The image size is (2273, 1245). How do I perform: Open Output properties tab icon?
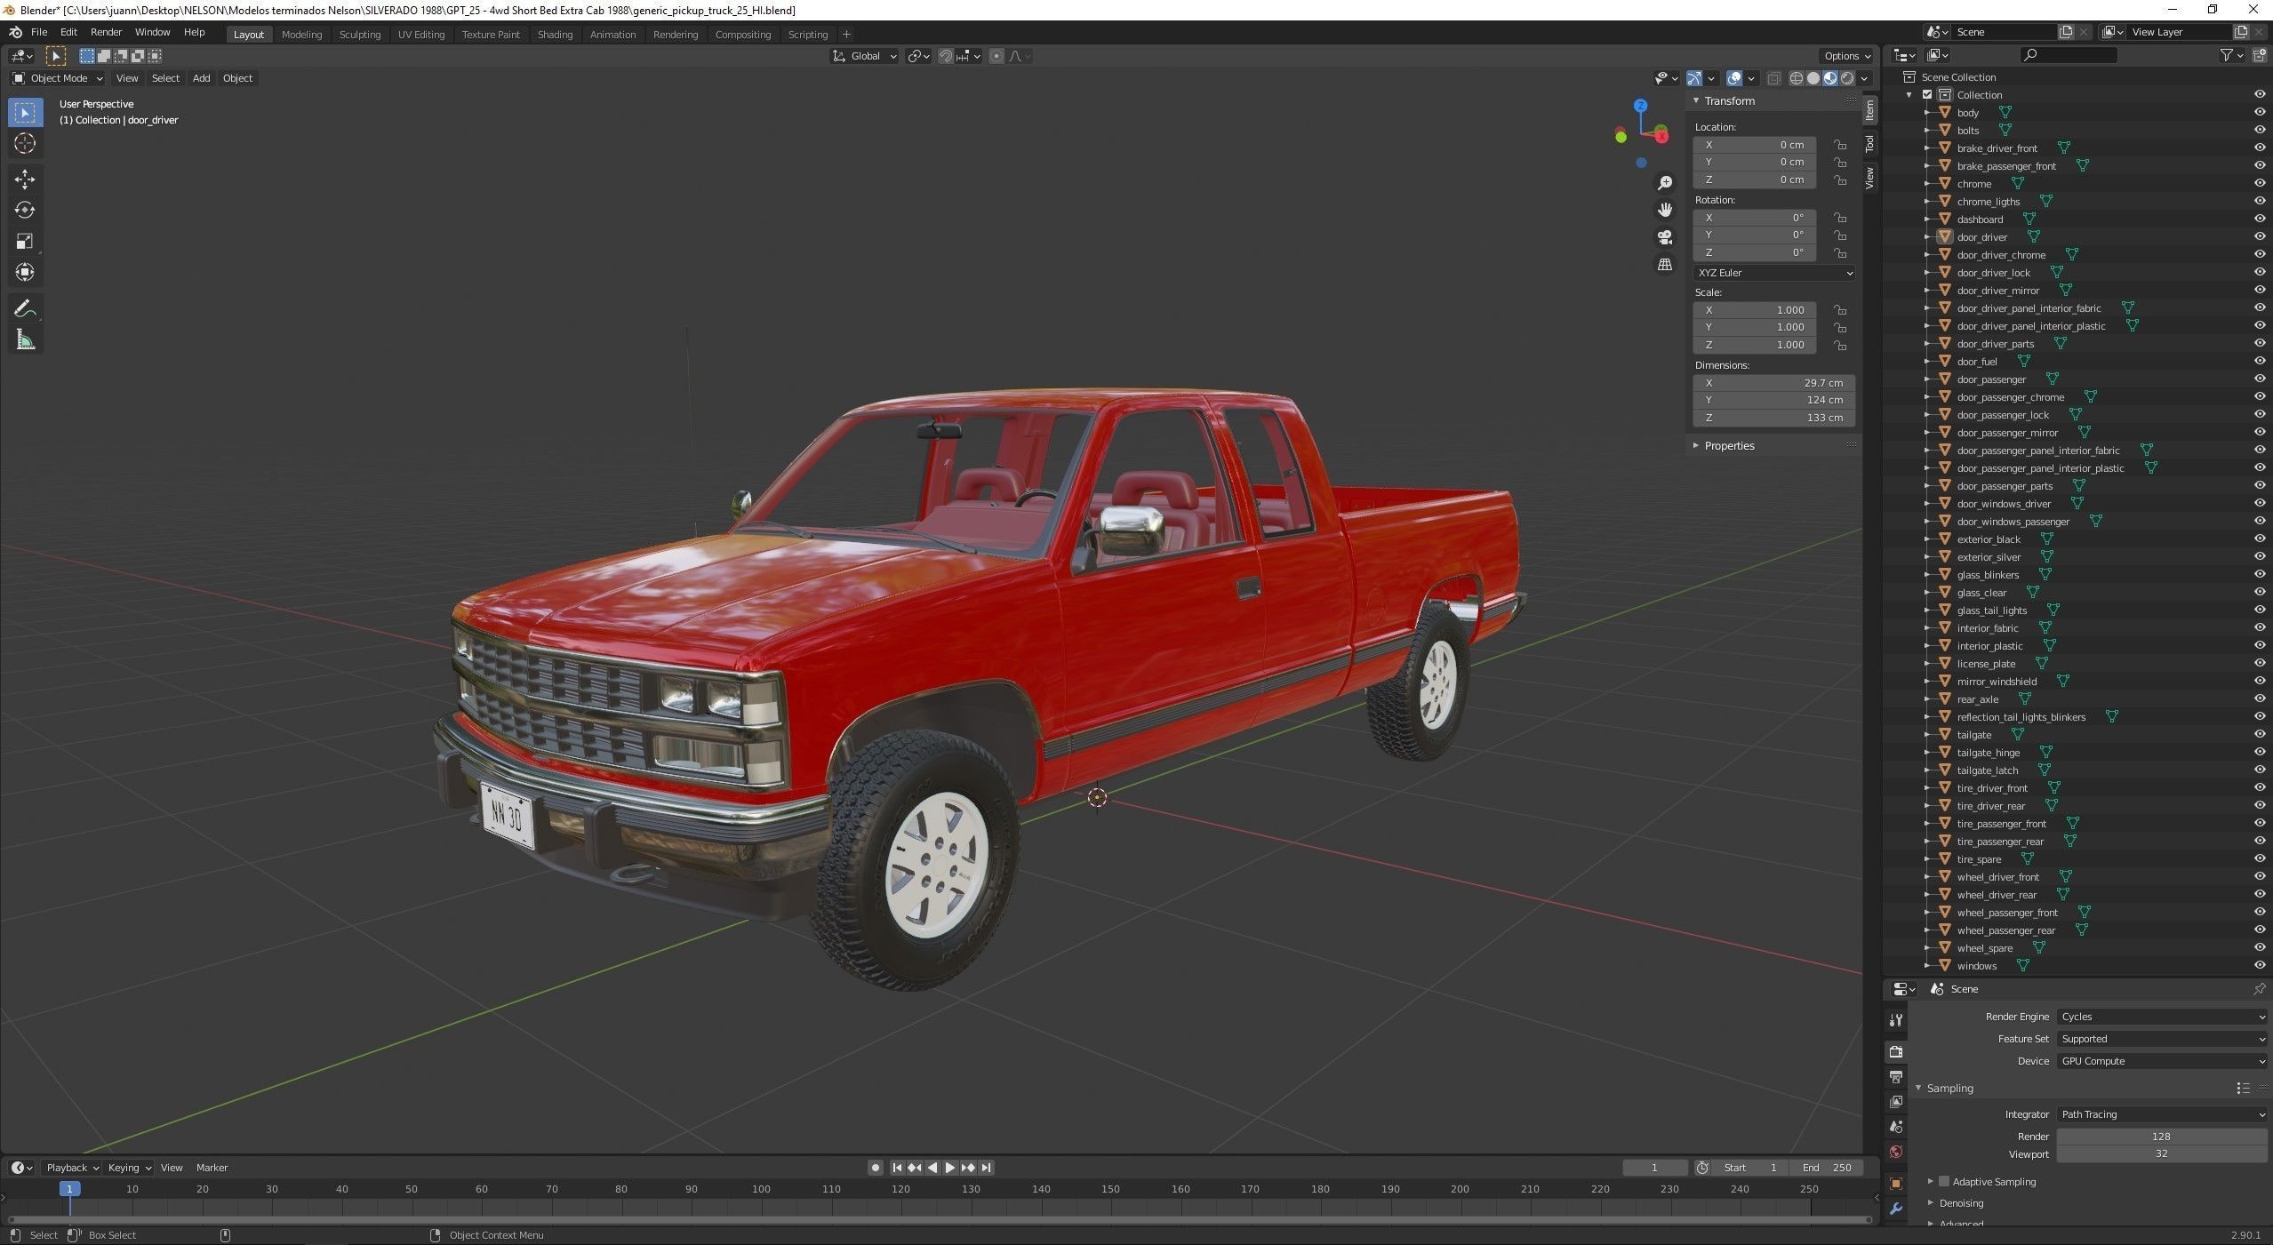(x=1896, y=1076)
